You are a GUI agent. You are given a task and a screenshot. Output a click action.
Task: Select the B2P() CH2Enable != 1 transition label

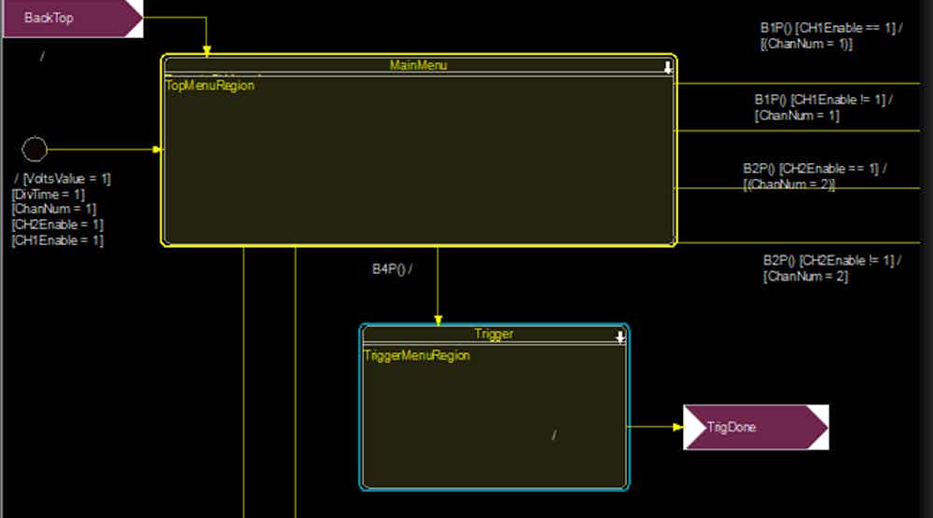(832, 268)
